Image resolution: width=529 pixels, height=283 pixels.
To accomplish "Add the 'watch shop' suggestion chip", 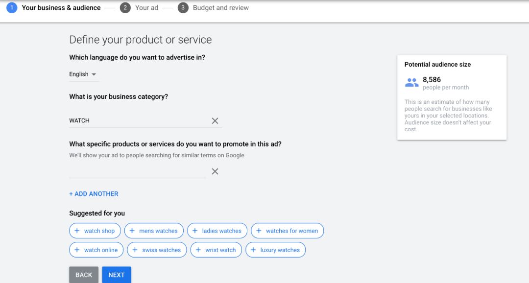I will click(x=95, y=231).
